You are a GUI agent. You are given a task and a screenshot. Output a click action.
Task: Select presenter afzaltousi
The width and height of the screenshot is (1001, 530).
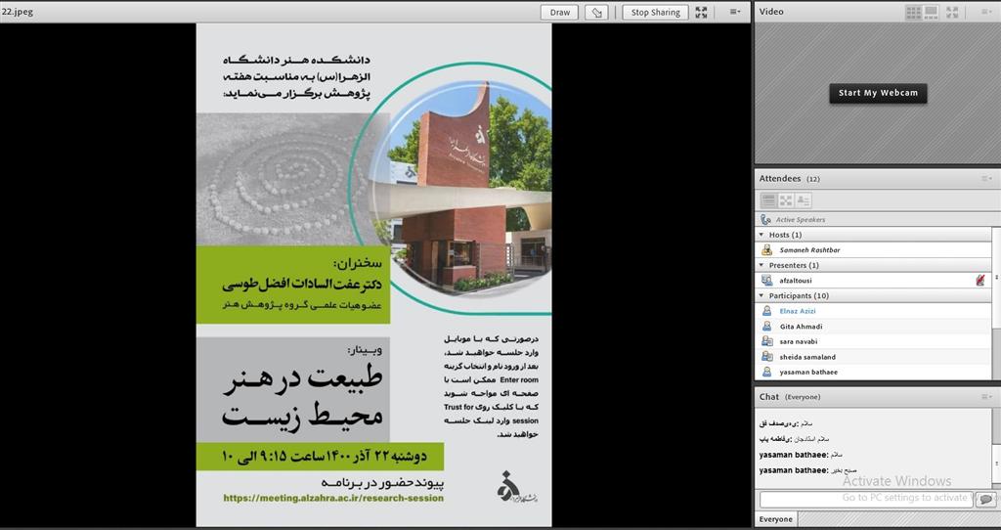point(873,281)
